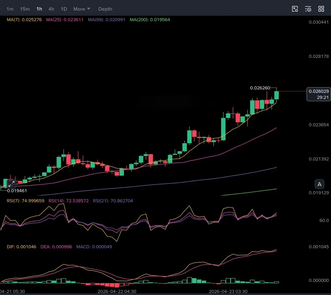This screenshot has height=295, width=331.
Task: Click the 0.023654 price axis label
Action: click(x=319, y=125)
